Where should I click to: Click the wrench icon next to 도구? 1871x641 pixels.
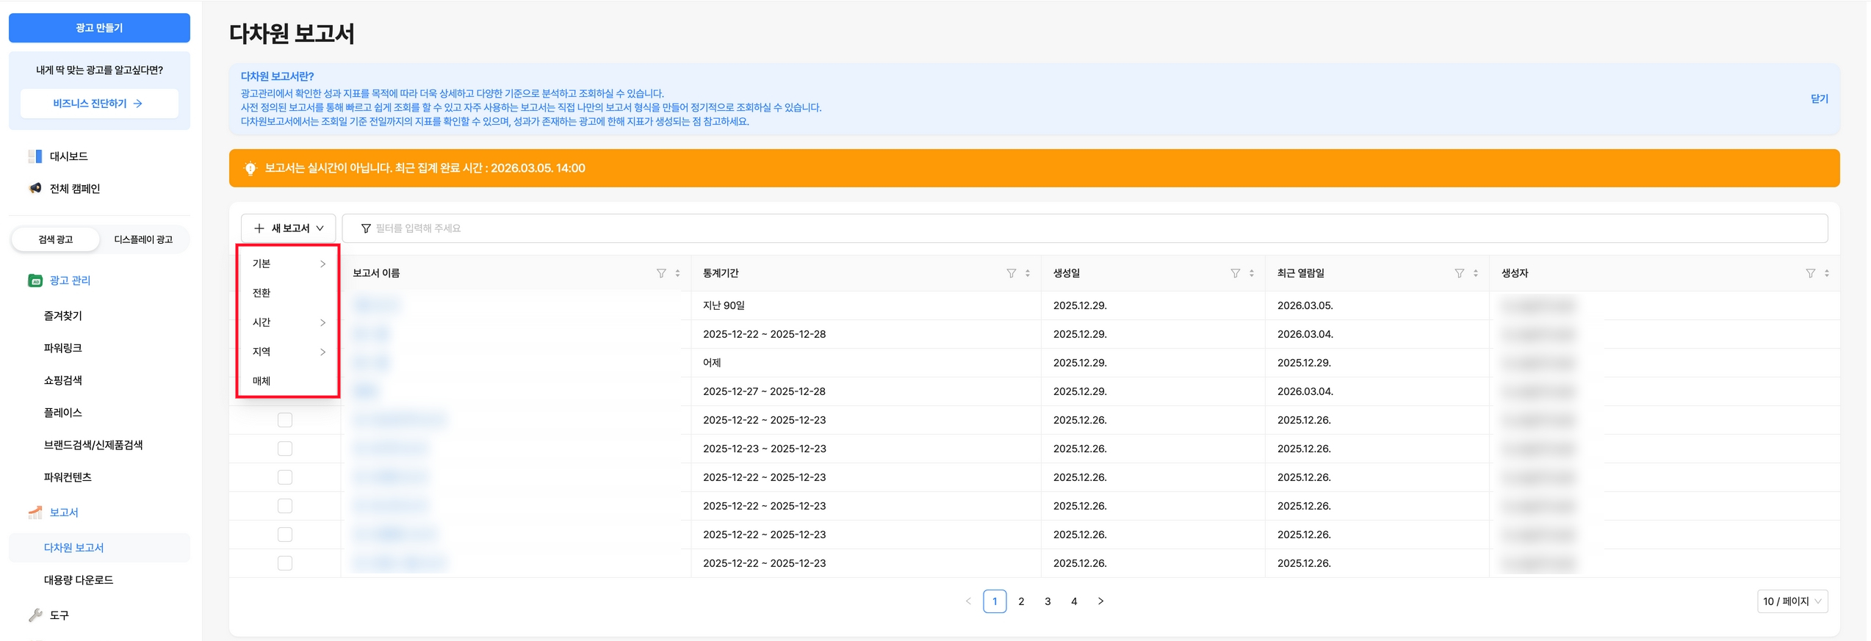pyautogui.click(x=35, y=615)
